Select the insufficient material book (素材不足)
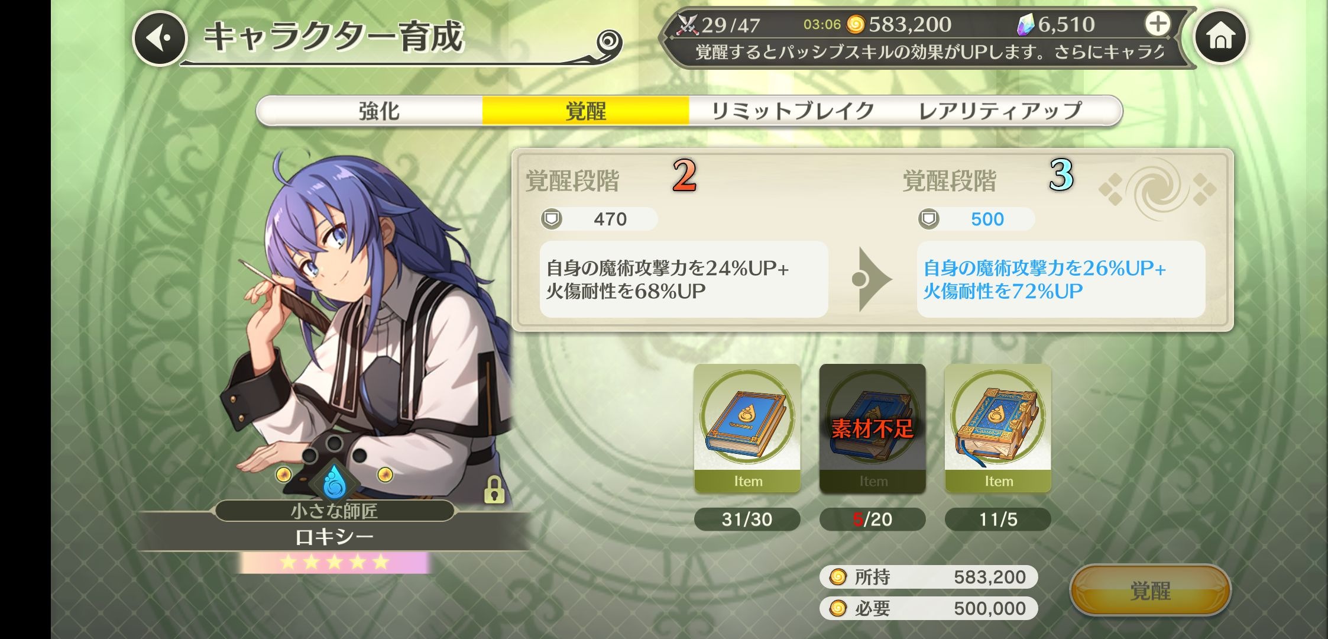 [872, 428]
